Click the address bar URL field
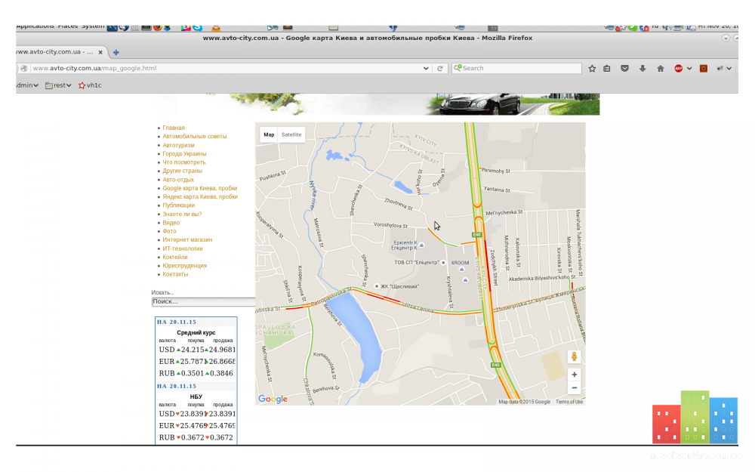Viewport: 755px width, 472px height. point(226,69)
